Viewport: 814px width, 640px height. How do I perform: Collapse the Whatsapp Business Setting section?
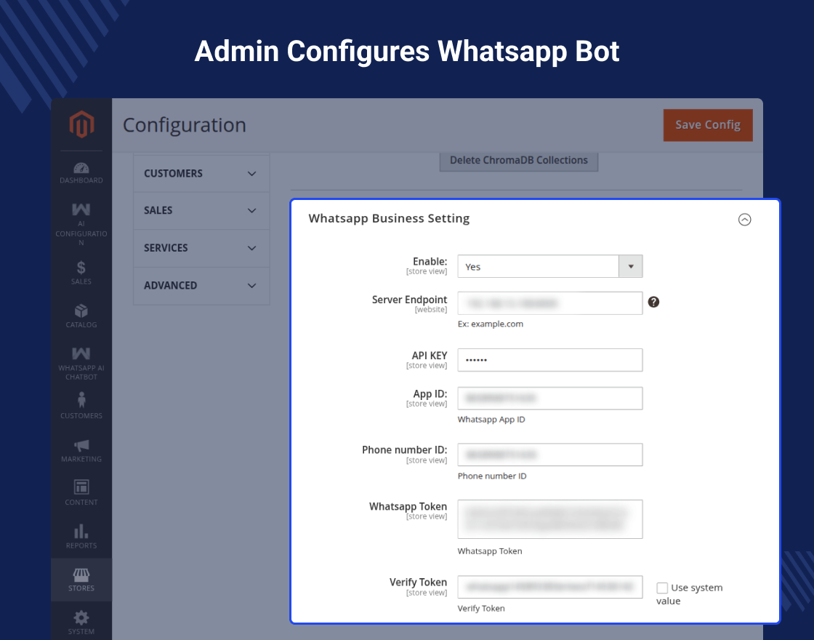744,220
